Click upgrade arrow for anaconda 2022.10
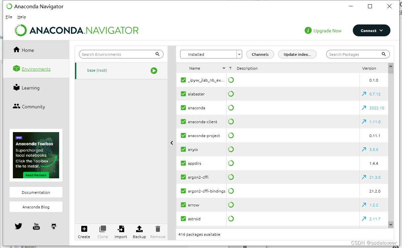Image resolution: width=402 pixels, height=248 pixels. (x=364, y=108)
